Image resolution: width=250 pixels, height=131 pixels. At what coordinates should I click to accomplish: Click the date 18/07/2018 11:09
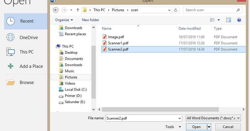(x=192, y=37)
